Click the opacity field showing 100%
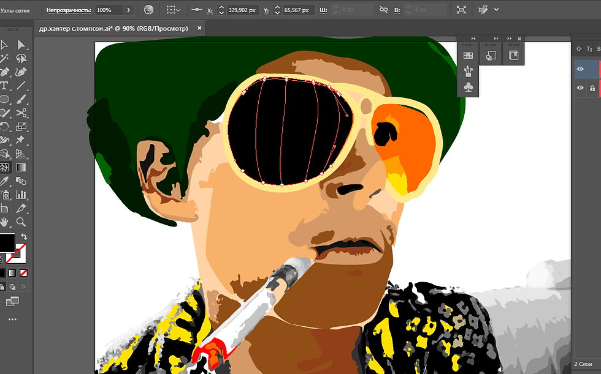The width and height of the screenshot is (601, 374). (109, 10)
